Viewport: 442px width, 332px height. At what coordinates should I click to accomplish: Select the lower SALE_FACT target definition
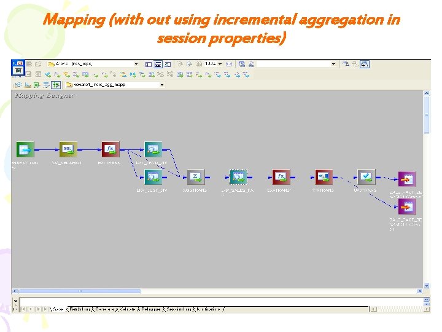click(407, 207)
